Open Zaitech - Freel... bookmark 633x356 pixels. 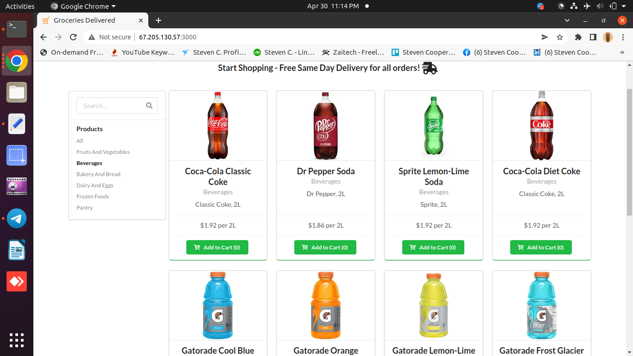[353, 52]
